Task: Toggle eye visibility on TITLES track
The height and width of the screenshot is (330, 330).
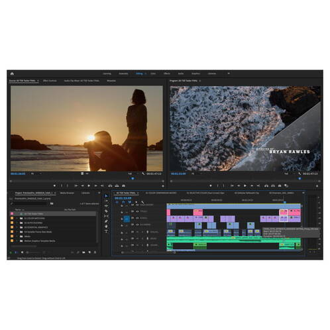Action: pos(137,211)
